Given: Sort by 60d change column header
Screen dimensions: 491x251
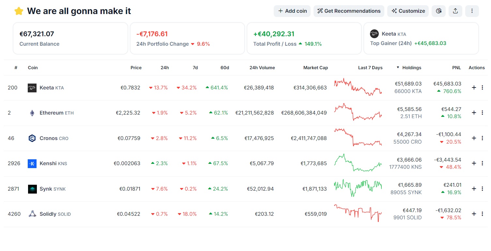Looking at the screenshot, I should tap(224, 68).
